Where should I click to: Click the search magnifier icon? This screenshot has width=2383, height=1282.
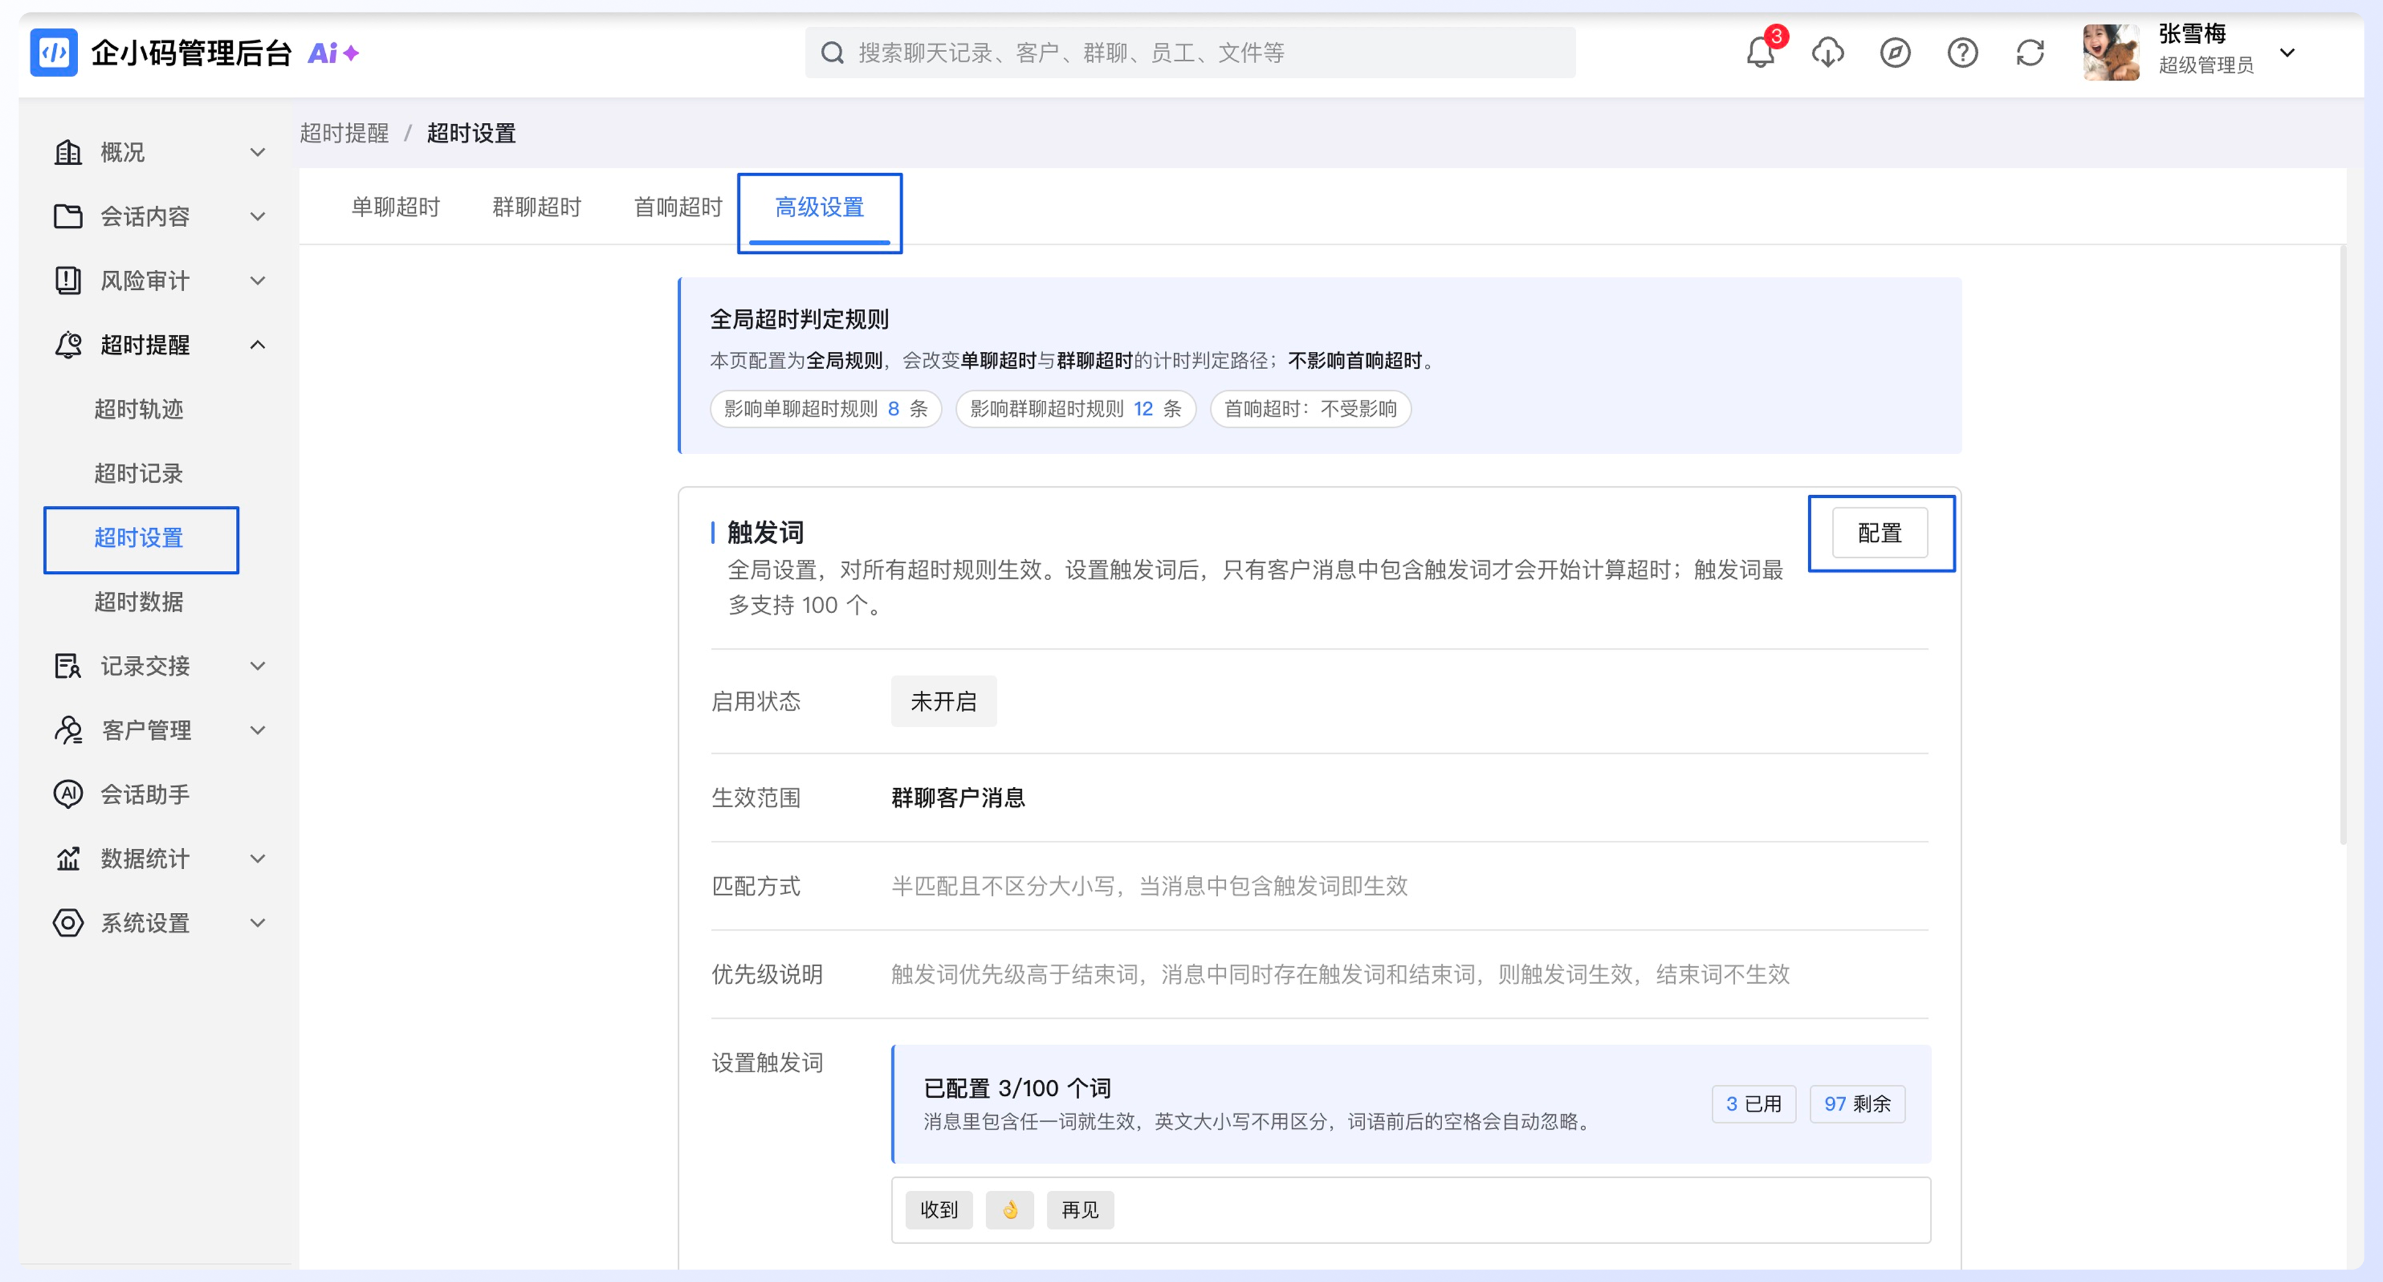pos(833,53)
